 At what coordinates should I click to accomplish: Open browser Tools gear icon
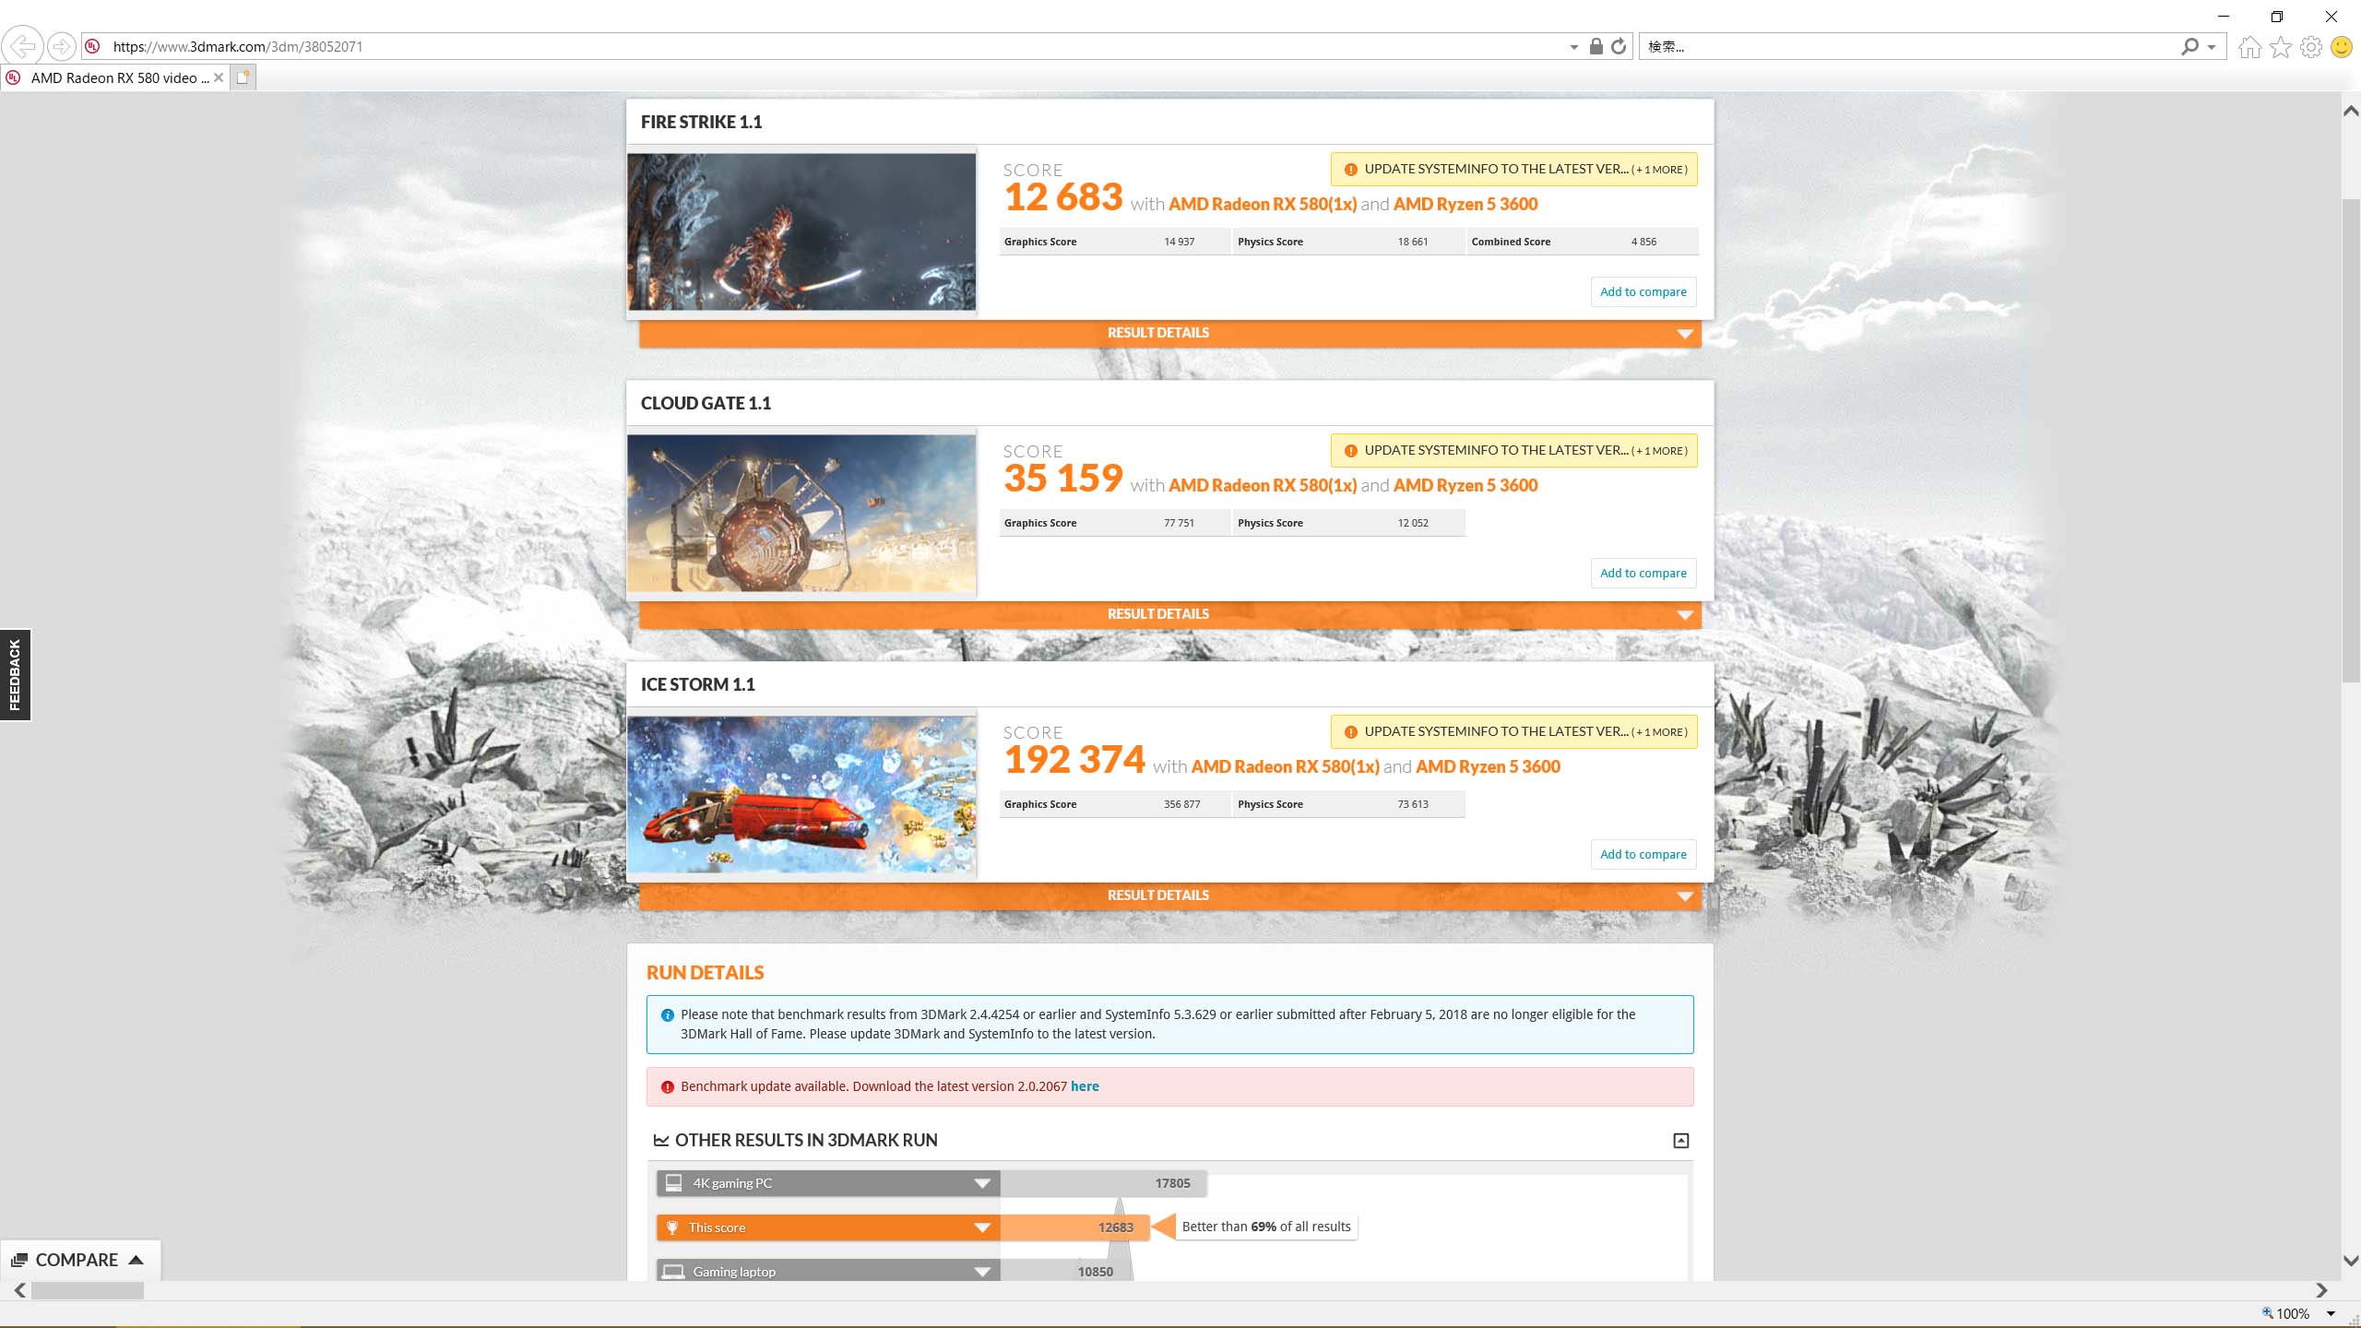pos(2311,46)
